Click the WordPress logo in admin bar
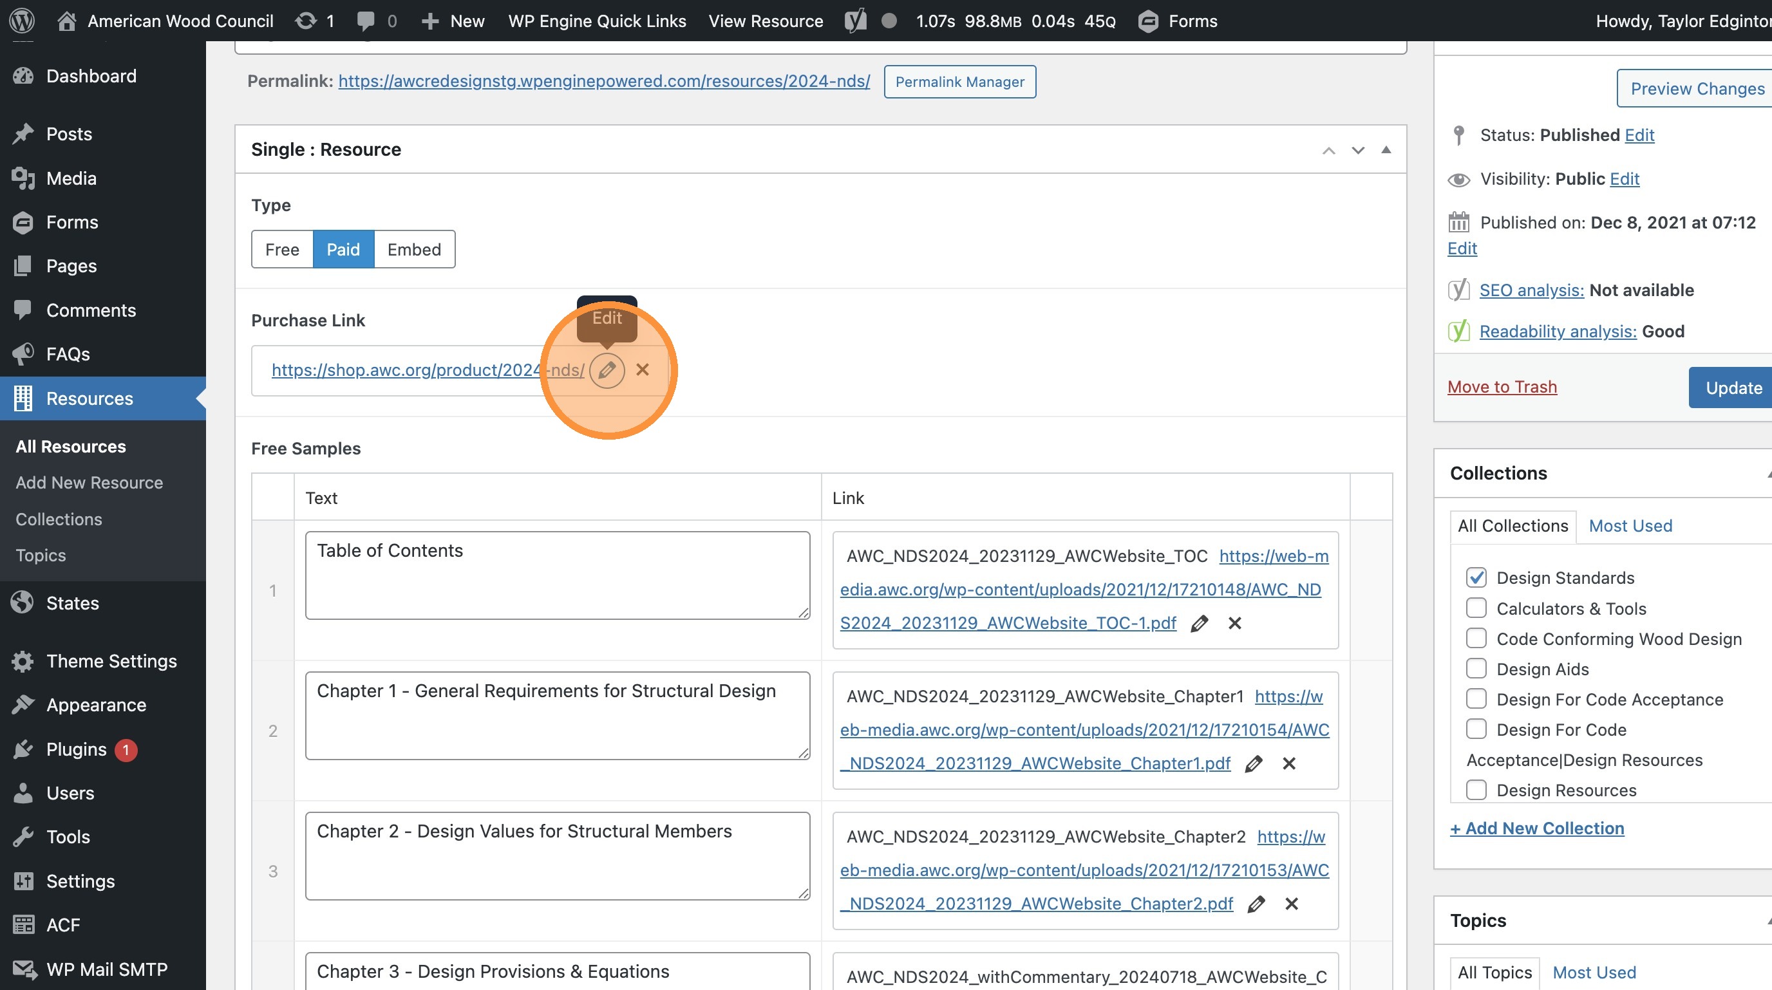 pyautogui.click(x=22, y=21)
